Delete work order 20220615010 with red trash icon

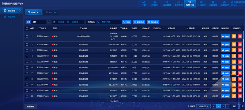240,56
